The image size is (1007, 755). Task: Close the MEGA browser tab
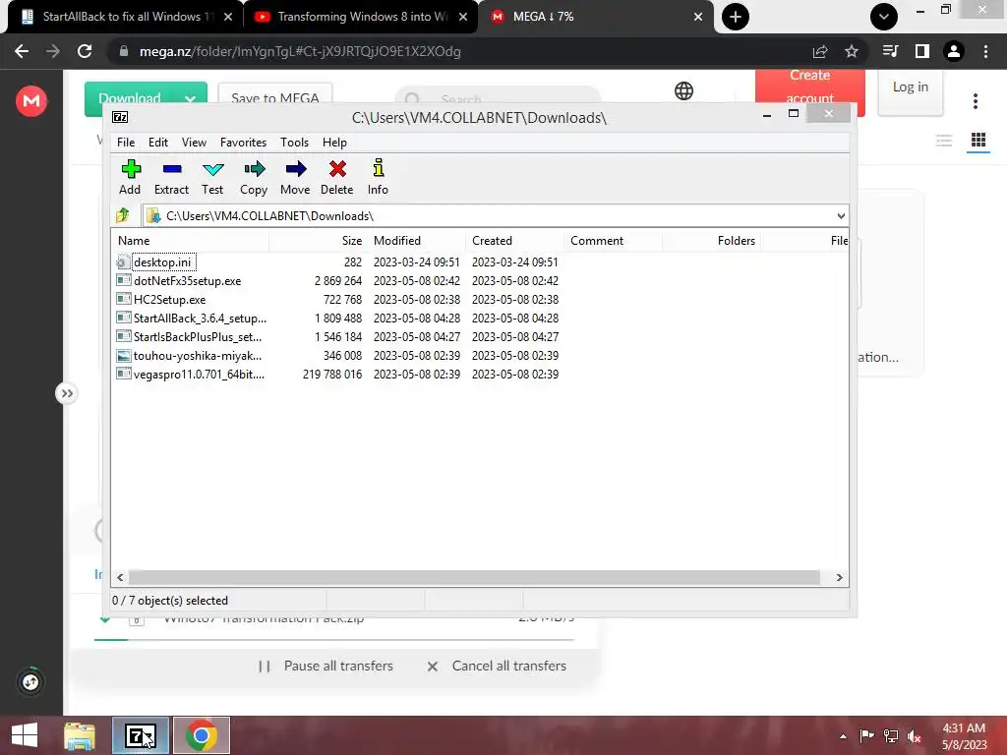[698, 17]
